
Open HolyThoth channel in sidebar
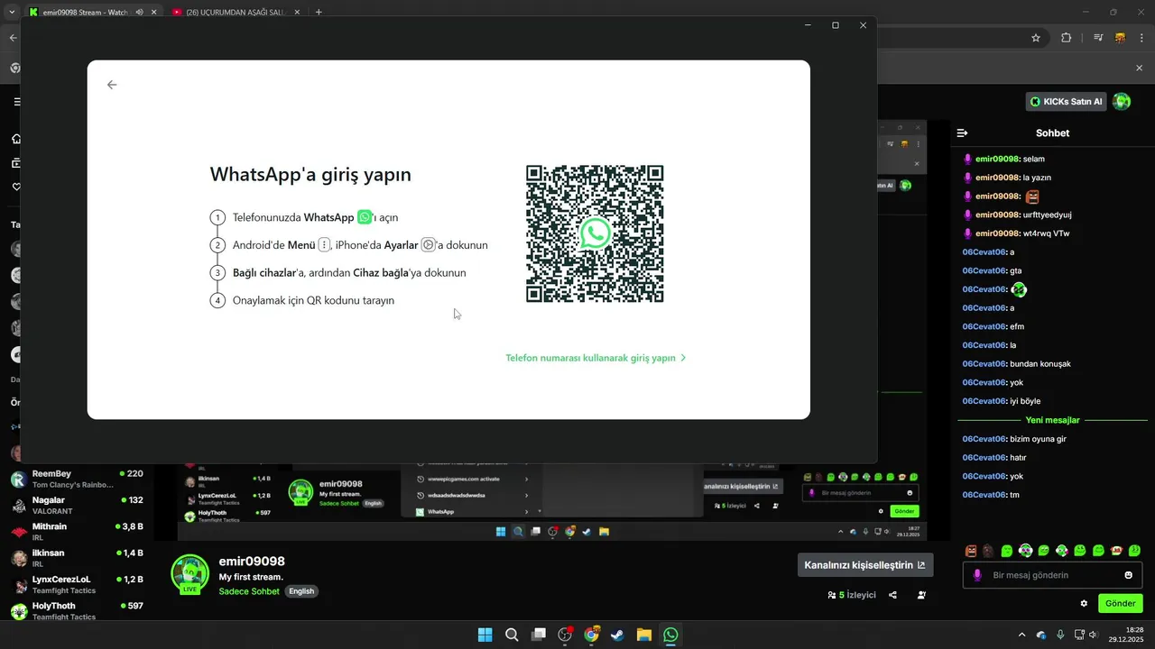pos(77,611)
